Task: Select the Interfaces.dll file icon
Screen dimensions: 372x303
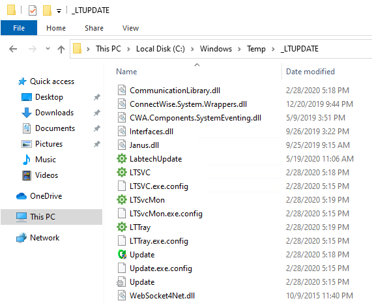Action: (122, 132)
